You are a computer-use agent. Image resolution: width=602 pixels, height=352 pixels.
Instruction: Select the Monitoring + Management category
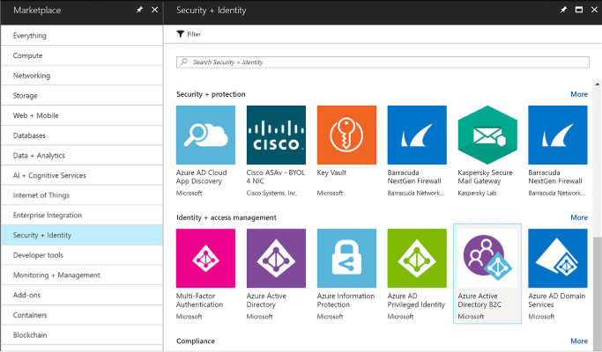pyautogui.click(x=82, y=275)
